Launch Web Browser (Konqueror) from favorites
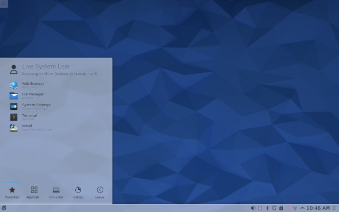Screen dimensions: 339x212 (x=27, y=85)
